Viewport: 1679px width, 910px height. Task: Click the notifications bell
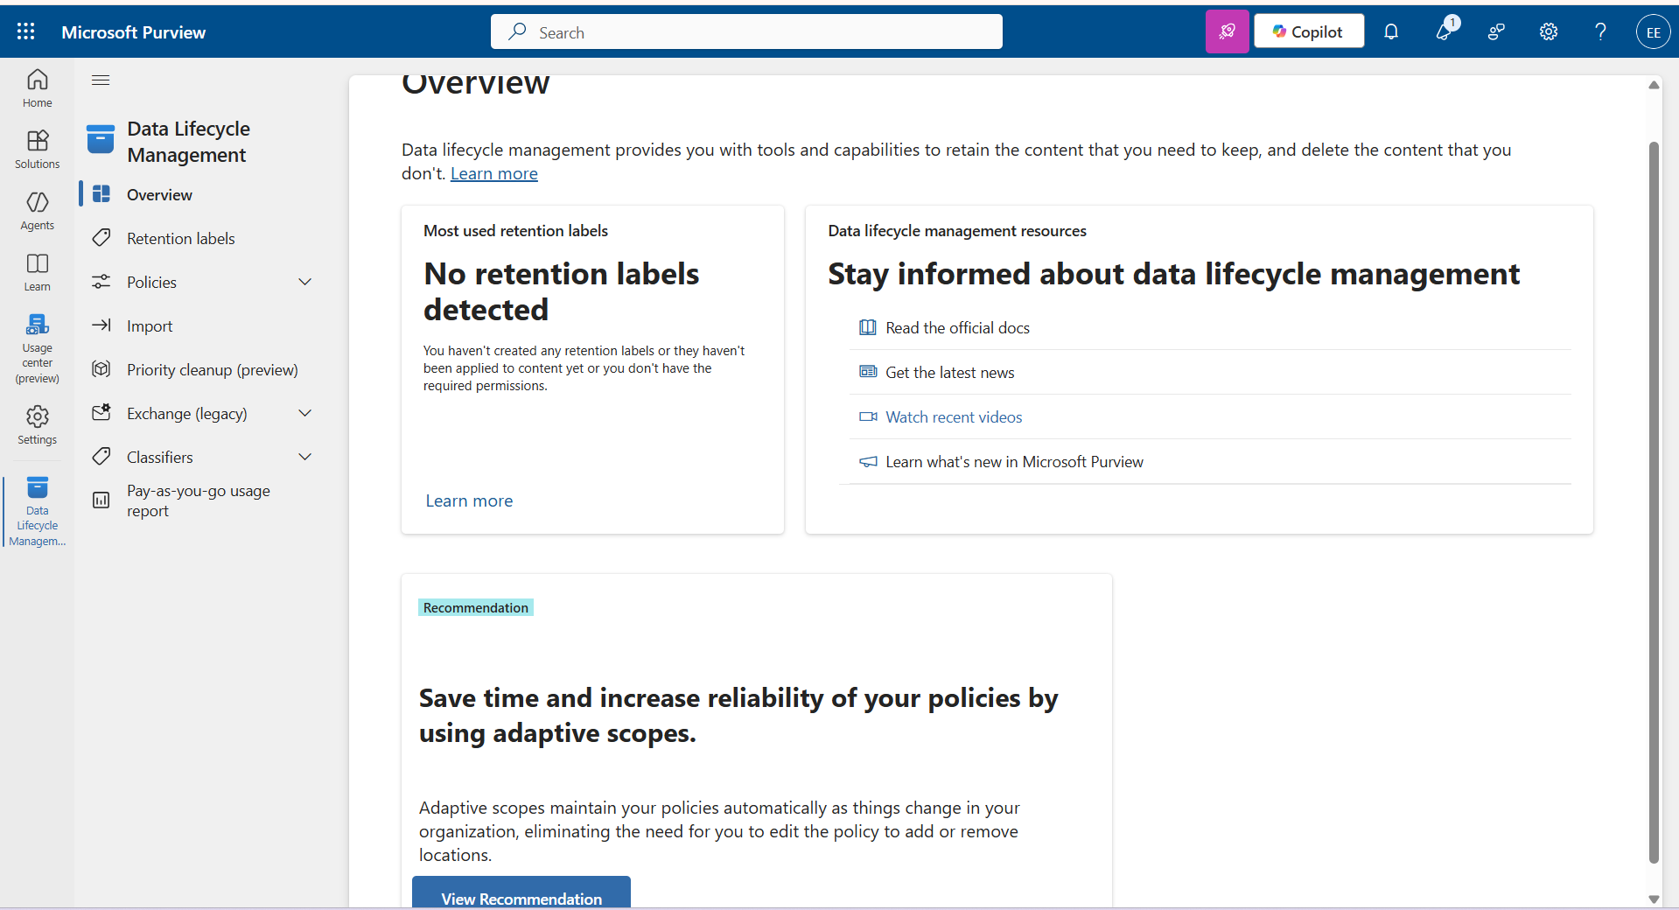point(1391,31)
